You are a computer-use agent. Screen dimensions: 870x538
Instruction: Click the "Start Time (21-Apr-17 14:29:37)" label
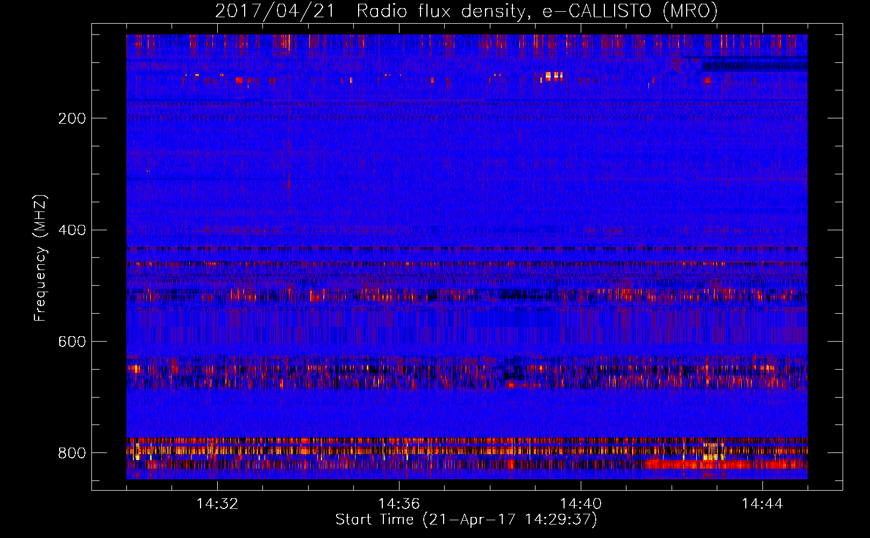click(466, 520)
